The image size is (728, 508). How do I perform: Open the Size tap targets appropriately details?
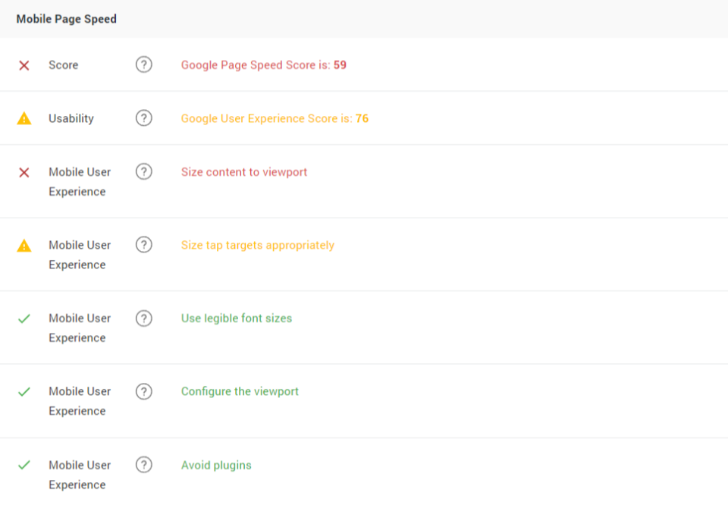[x=257, y=245]
